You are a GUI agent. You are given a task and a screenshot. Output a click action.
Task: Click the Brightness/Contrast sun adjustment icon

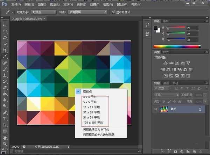(165, 63)
